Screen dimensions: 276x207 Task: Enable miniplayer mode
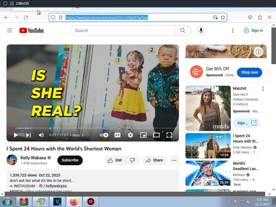[143, 135]
